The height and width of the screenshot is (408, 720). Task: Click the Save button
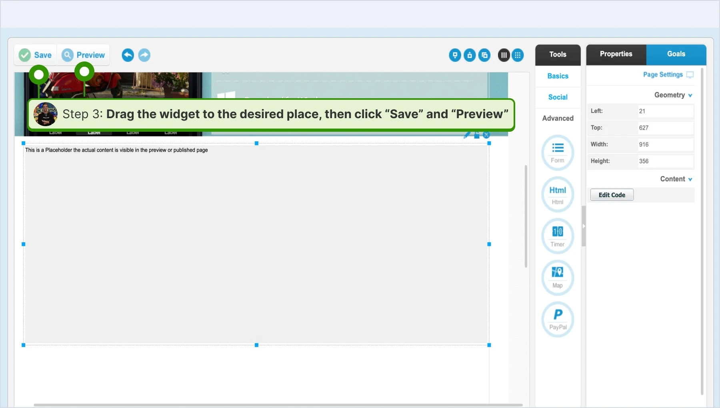pos(36,55)
